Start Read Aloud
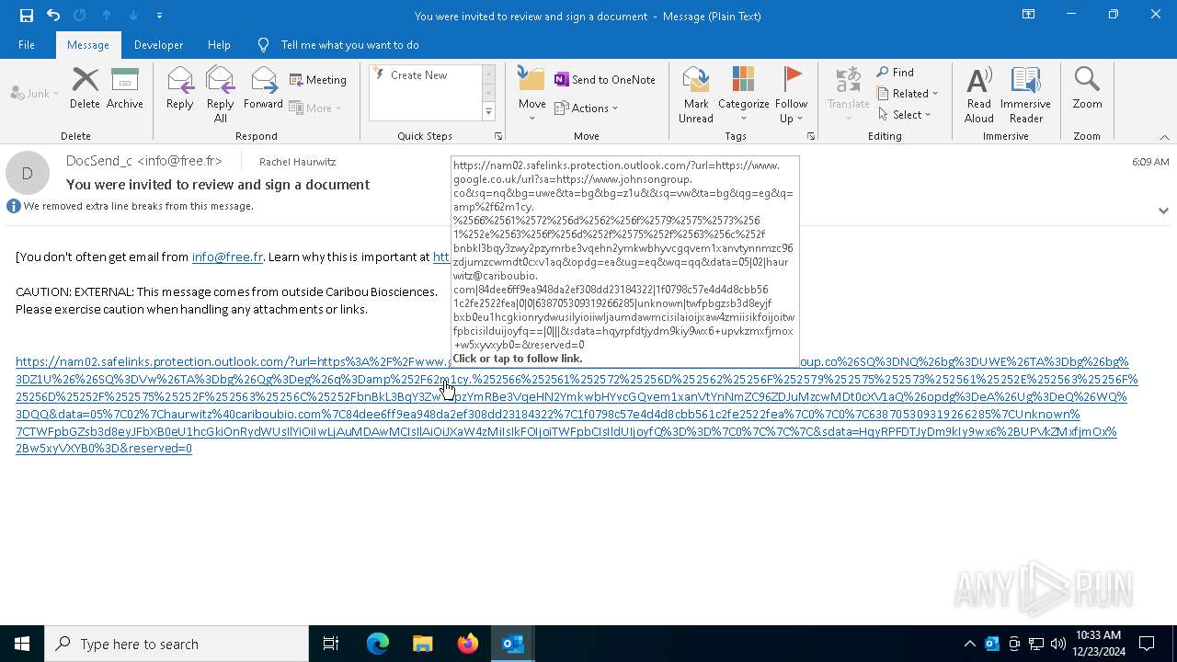 pos(979,94)
